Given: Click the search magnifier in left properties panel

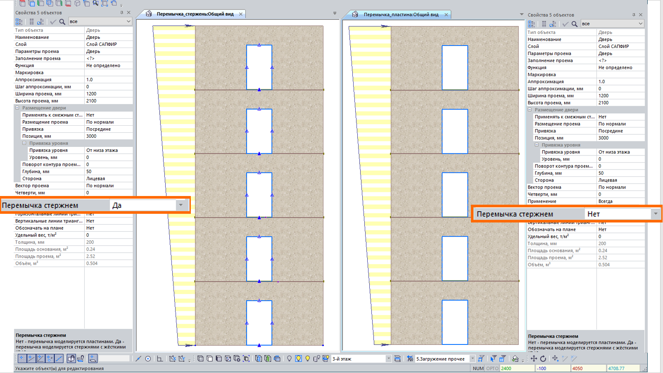Looking at the screenshot, I should [62, 22].
